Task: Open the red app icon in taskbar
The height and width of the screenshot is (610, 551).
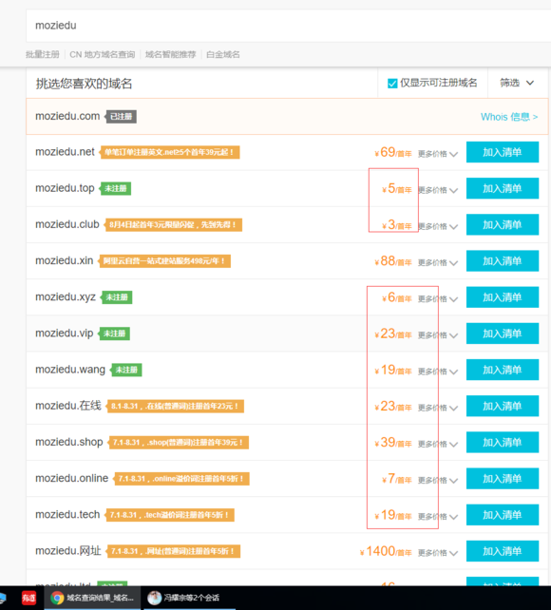Action: 28,598
